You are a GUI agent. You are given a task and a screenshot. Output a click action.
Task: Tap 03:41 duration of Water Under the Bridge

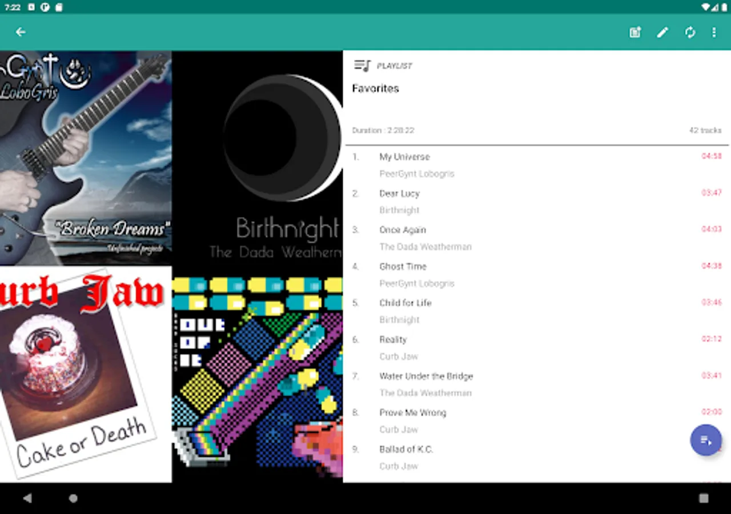(x=712, y=375)
